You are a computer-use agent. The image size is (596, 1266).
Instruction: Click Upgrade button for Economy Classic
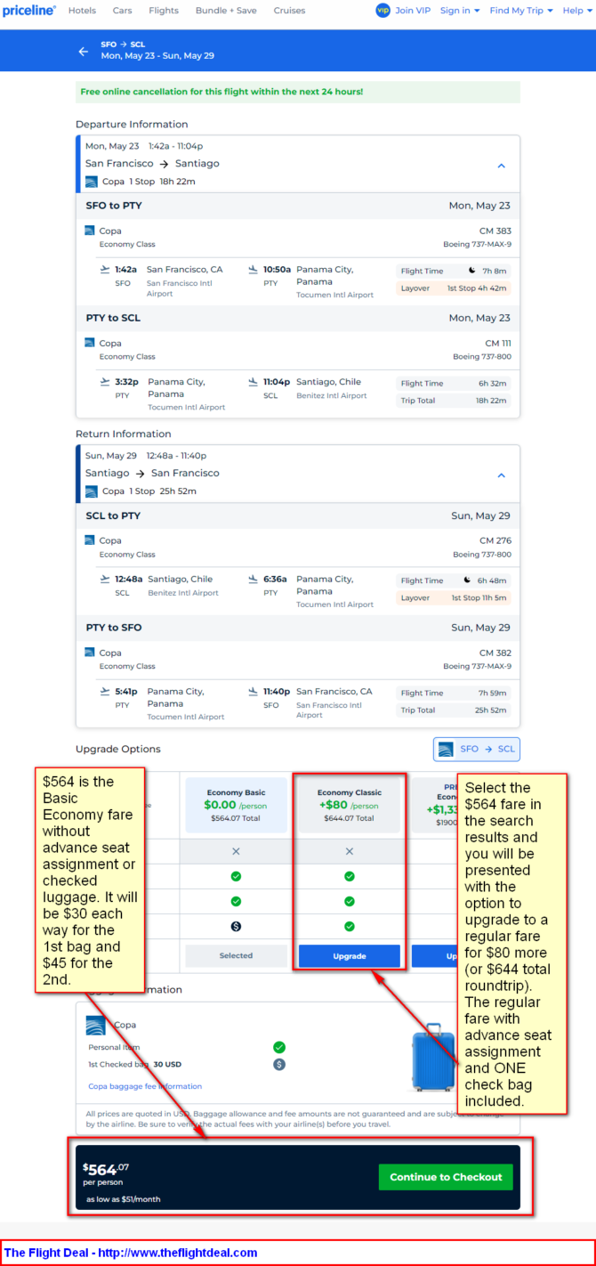coord(350,956)
